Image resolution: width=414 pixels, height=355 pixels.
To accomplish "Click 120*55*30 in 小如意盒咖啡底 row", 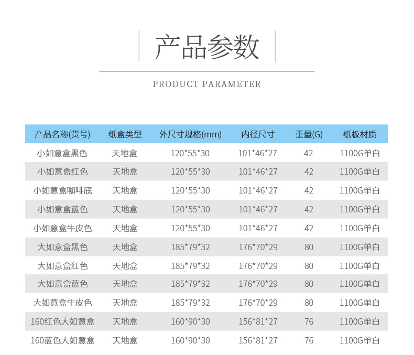I will 190,190.
